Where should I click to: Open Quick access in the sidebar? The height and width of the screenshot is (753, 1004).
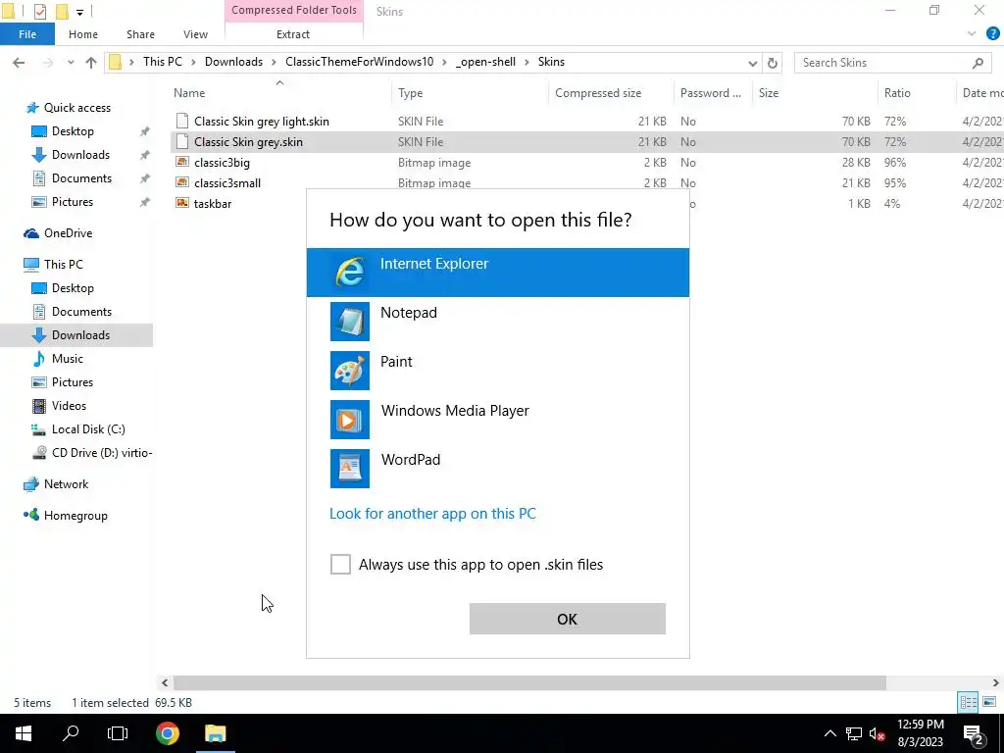[x=76, y=108]
